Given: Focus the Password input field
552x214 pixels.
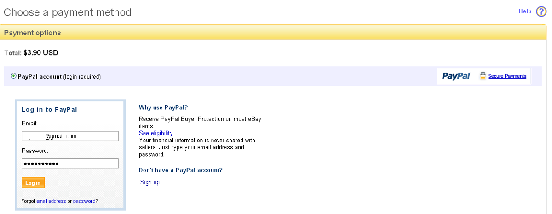Looking at the screenshot, I should 70,163.
